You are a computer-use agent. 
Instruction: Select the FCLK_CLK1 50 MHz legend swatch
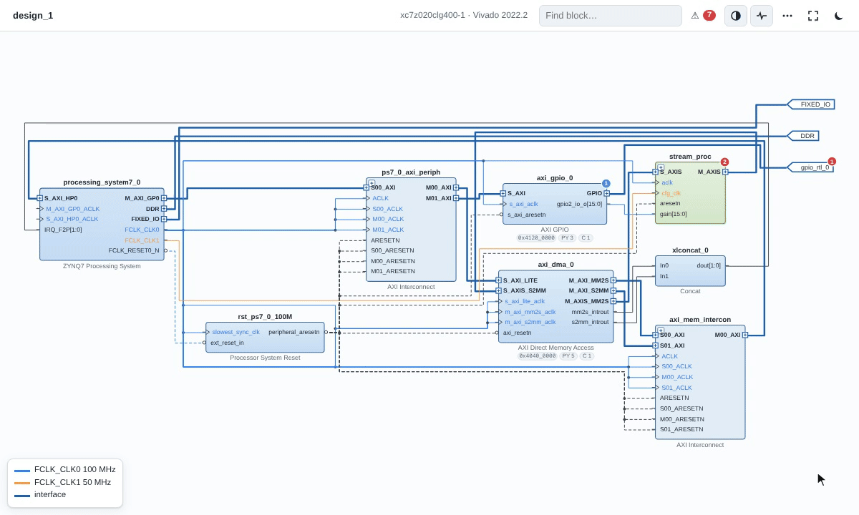[22, 482]
